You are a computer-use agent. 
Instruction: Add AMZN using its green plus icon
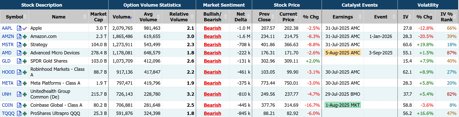tap(25, 37)
